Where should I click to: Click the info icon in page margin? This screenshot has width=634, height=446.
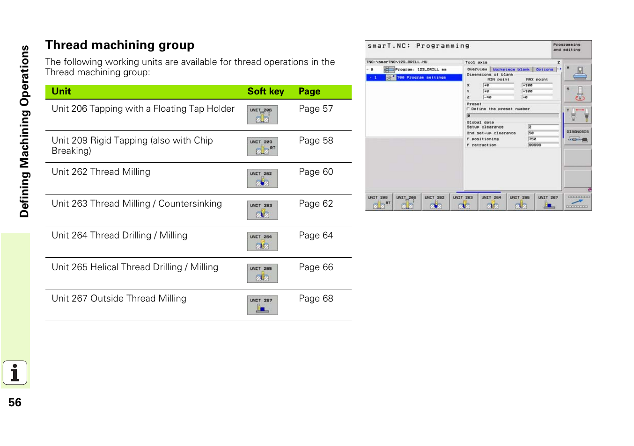coord(15,373)
